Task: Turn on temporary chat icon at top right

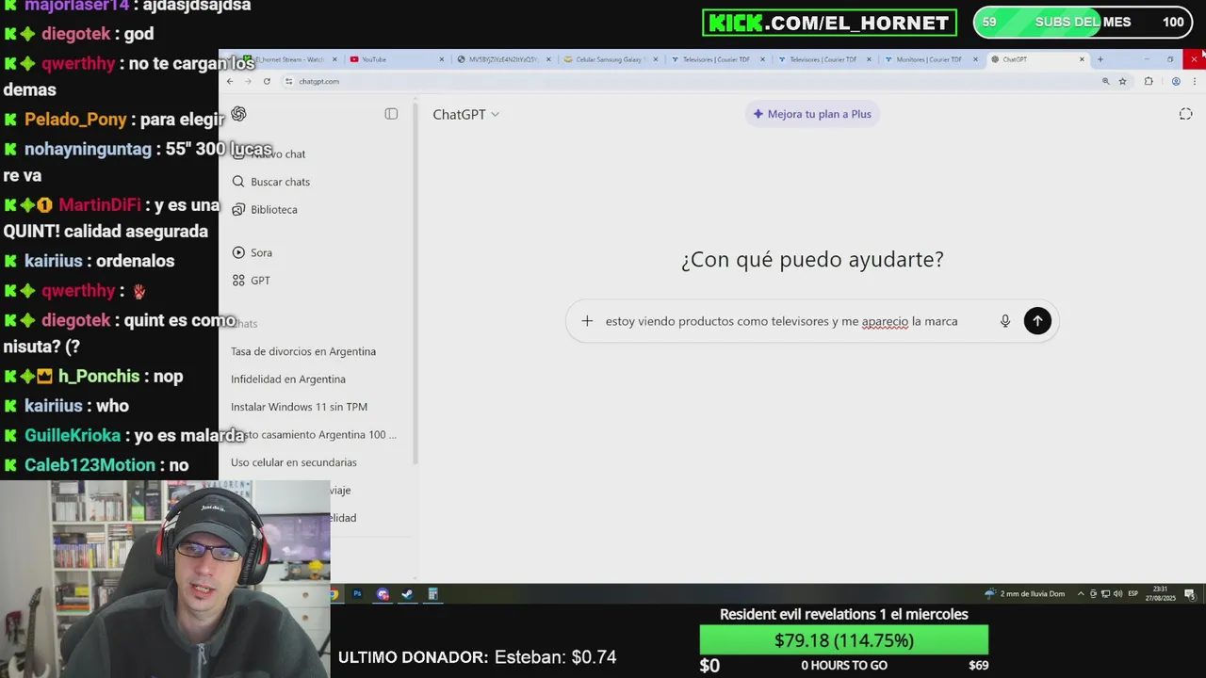Action: (1185, 114)
